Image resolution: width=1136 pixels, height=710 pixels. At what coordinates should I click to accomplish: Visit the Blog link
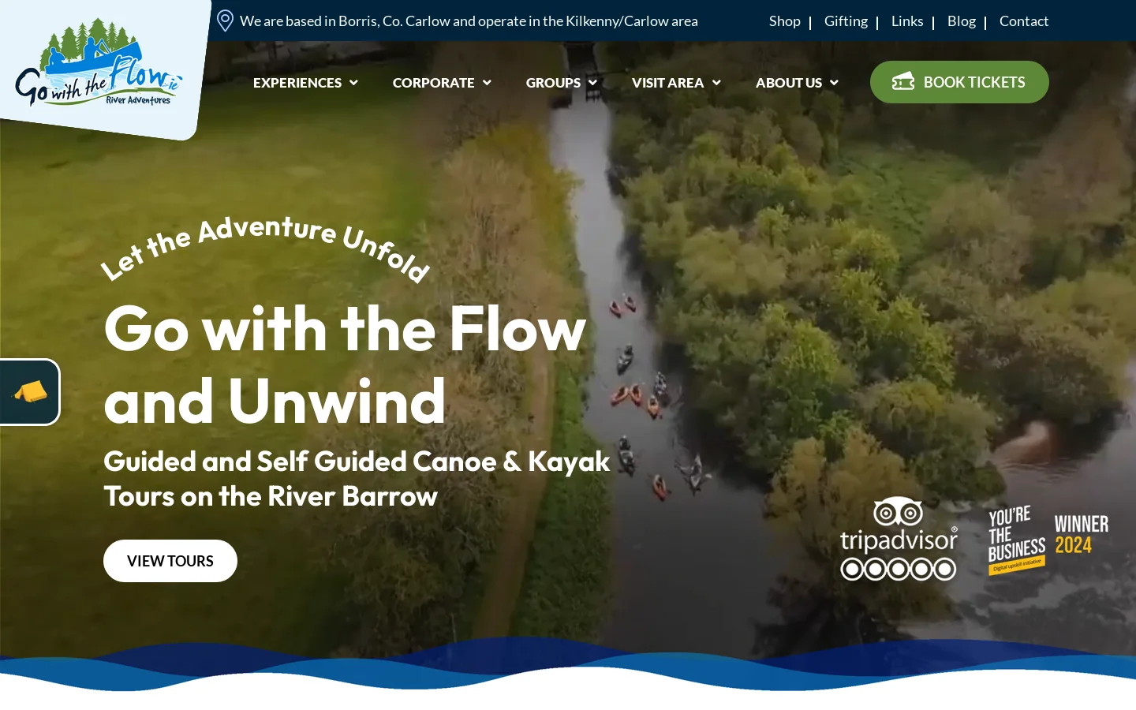(x=961, y=21)
